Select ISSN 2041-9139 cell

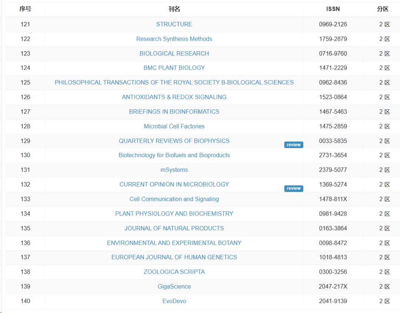tap(333, 301)
